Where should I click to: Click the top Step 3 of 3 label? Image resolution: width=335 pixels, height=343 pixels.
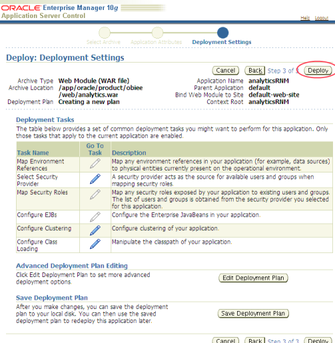[x=283, y=71]
